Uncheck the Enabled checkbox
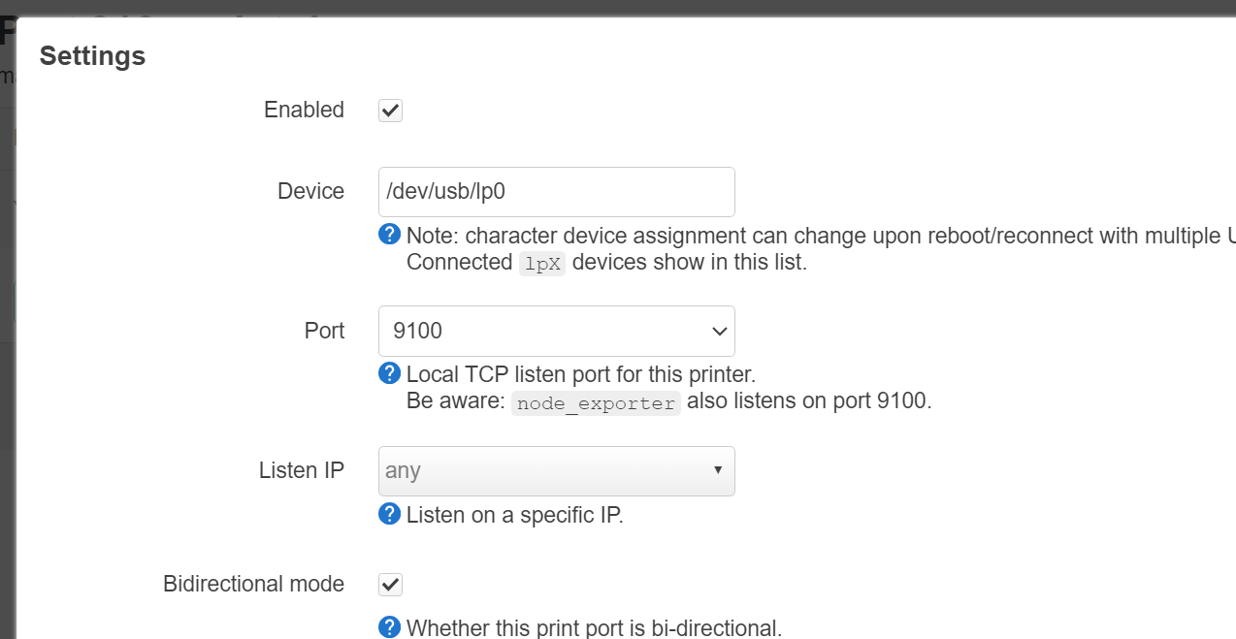 tap(390, 110)
